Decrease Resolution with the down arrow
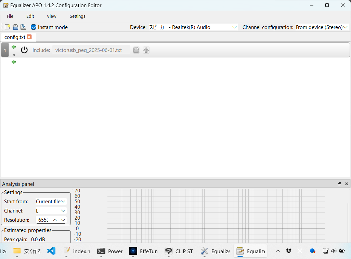The width and height of the screenshot is (351, 259). pos(63,220)
